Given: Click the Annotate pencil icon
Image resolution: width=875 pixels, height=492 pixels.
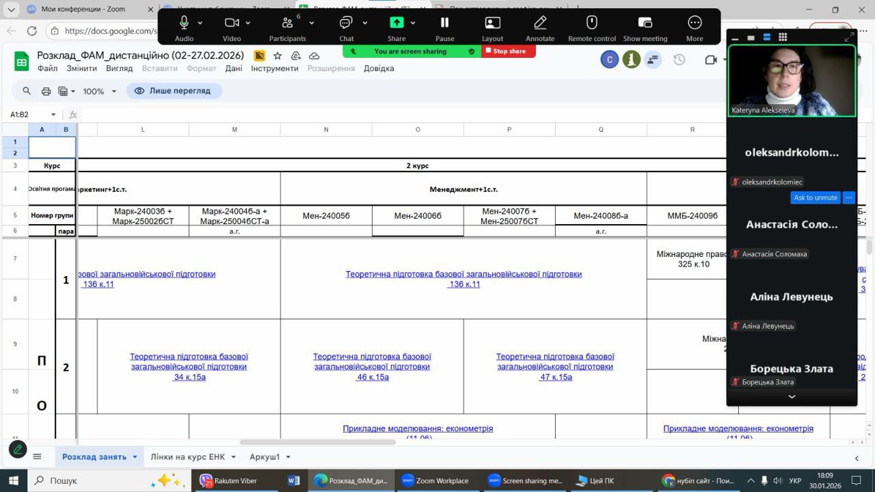Looking at the screenshot, I should tap(540, 23).
